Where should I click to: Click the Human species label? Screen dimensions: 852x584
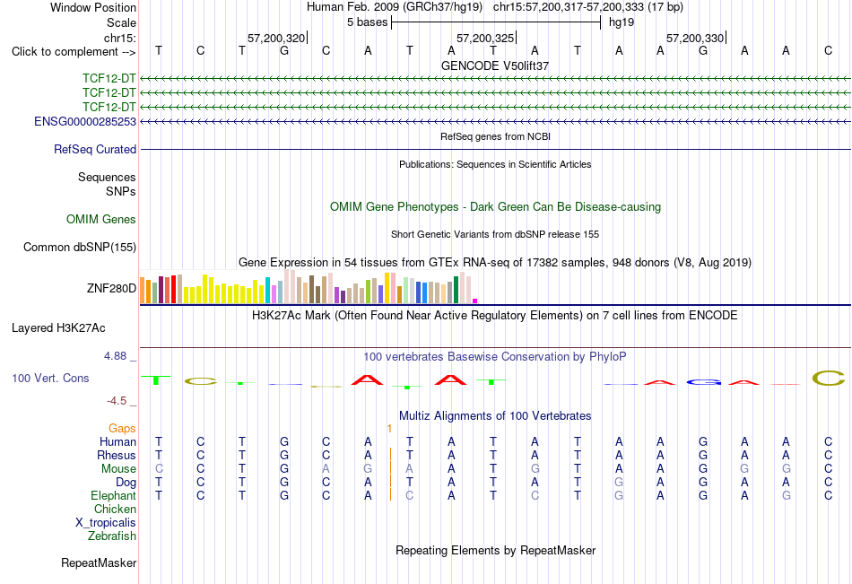(x=117, y=441)
